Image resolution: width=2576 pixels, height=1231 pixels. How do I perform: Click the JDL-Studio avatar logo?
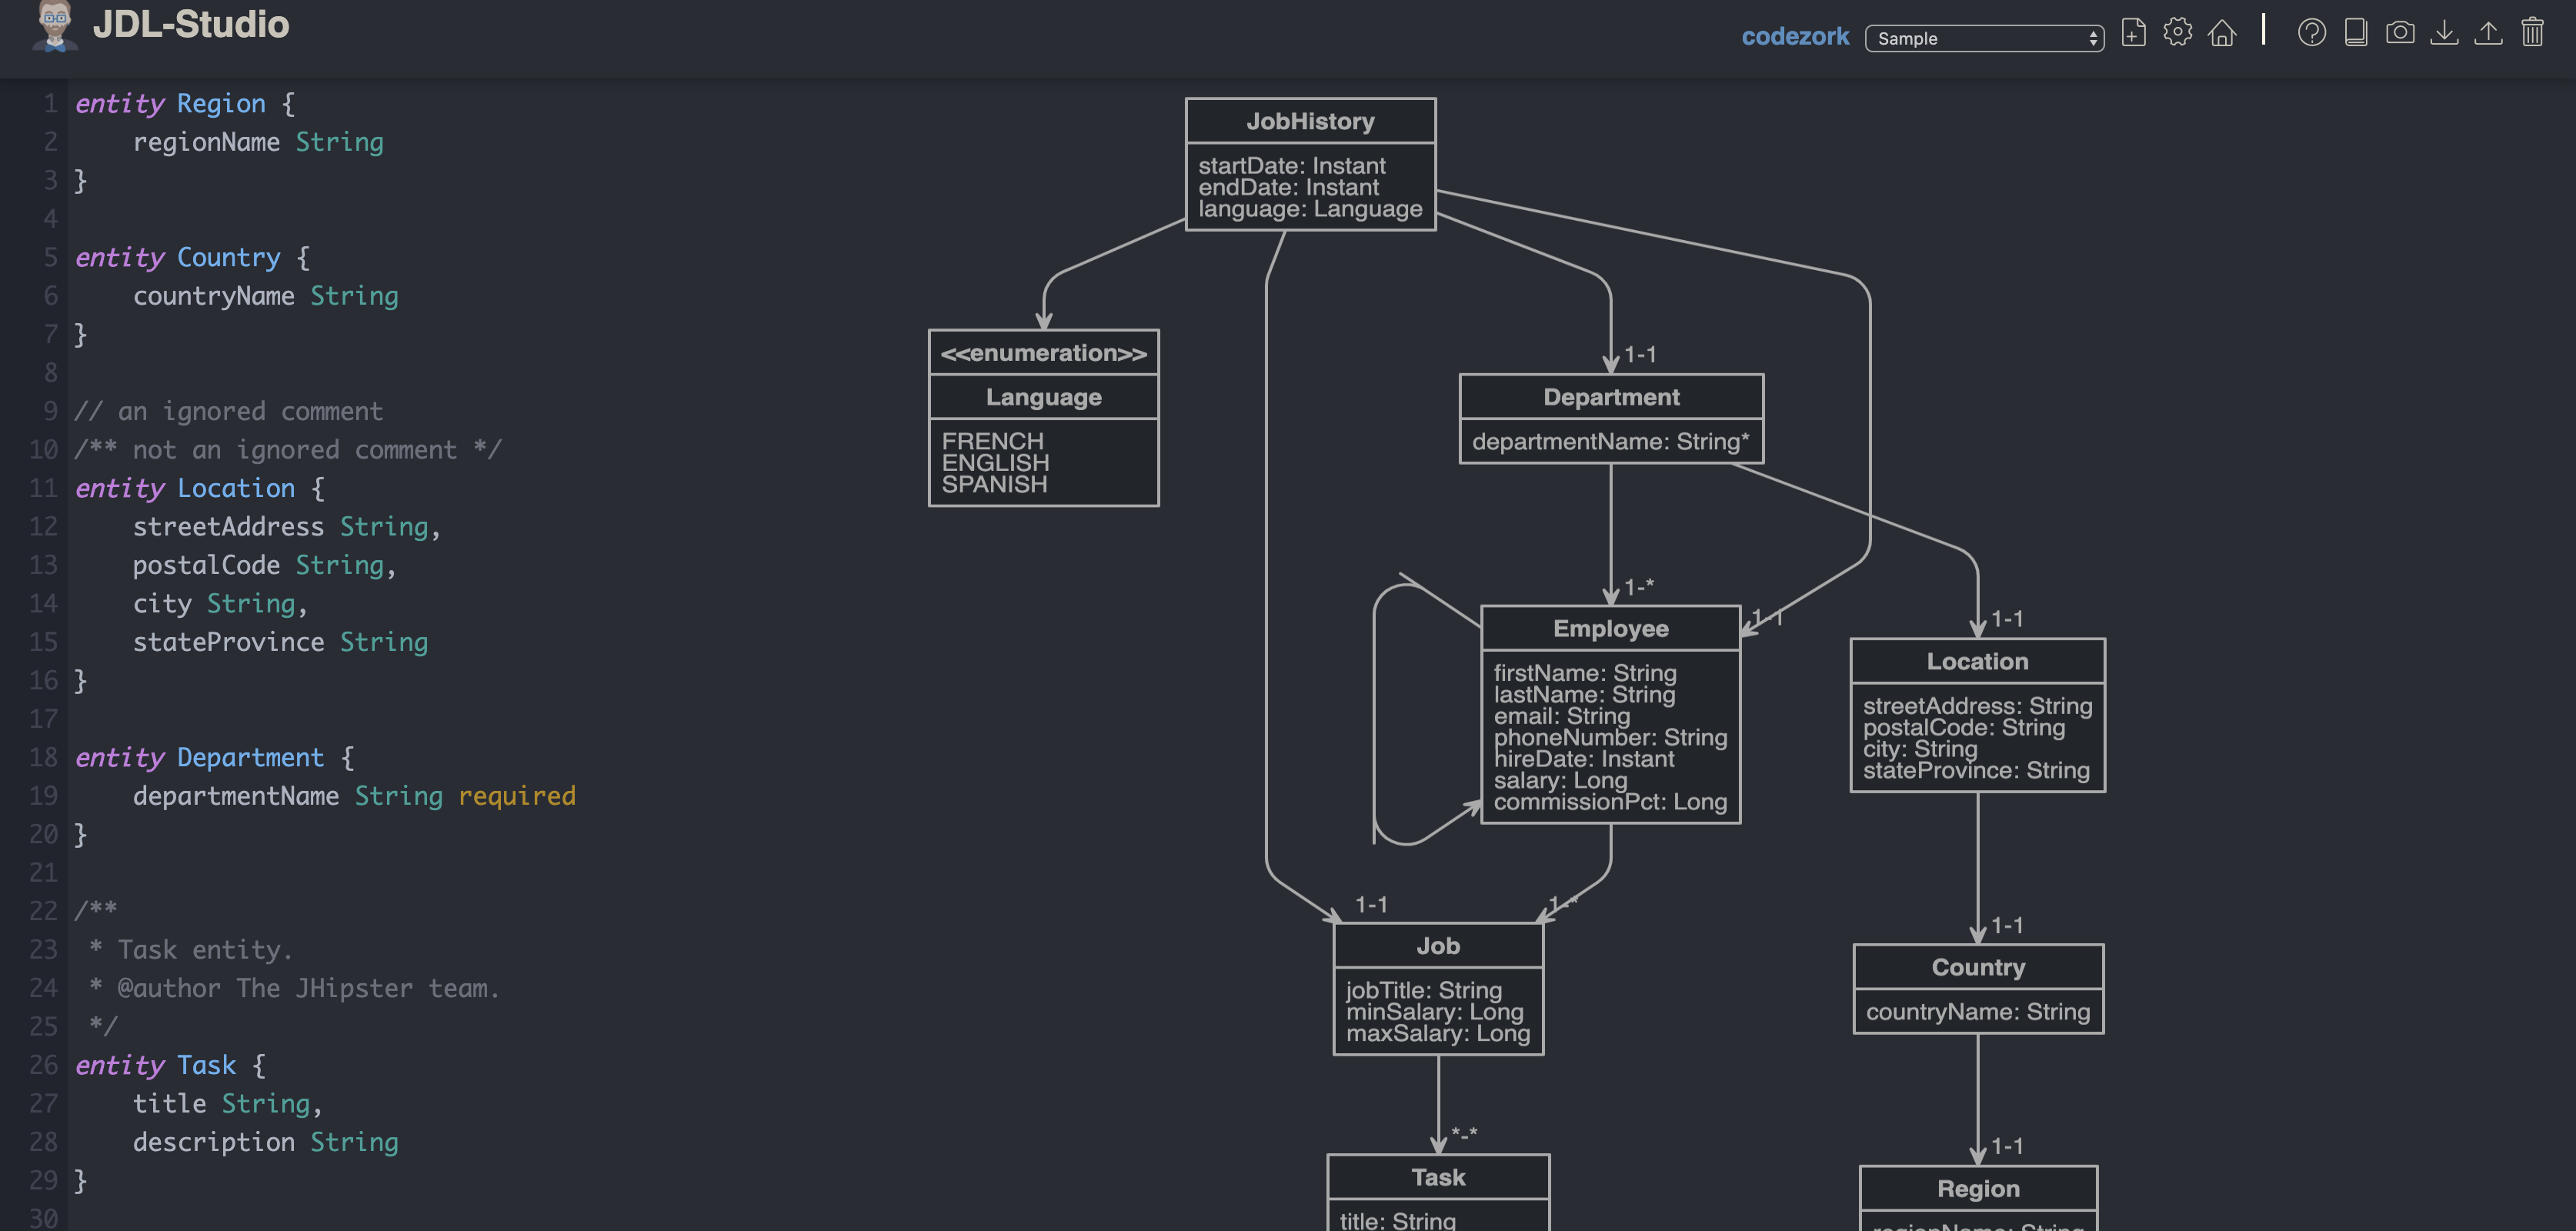[x=55, y=25]
